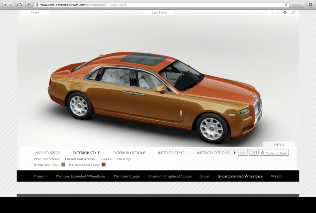Image resolution: width=316 pixels, height=213 pixels.
Task: Switch to Interior Options tab
Action: 213,153
